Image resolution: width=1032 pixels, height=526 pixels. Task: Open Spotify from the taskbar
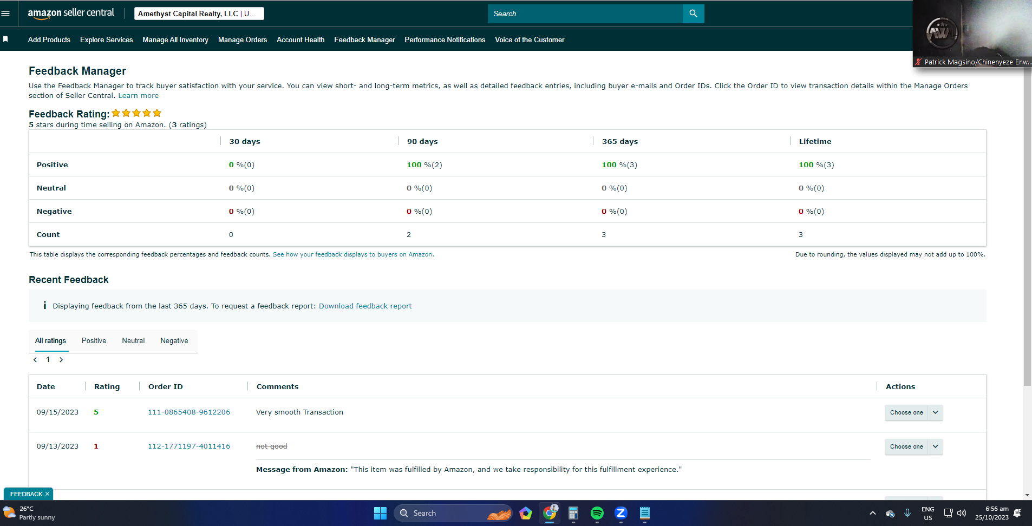(x=597, y=513)
